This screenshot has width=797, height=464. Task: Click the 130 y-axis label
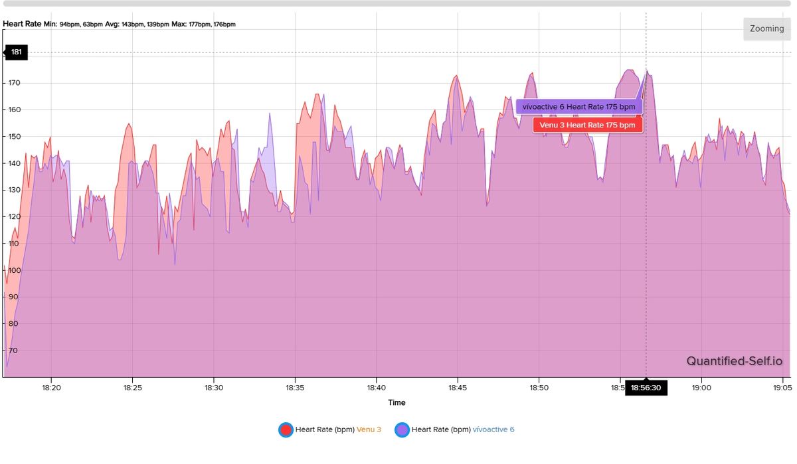pyautogui.click(x=14, y=190)
